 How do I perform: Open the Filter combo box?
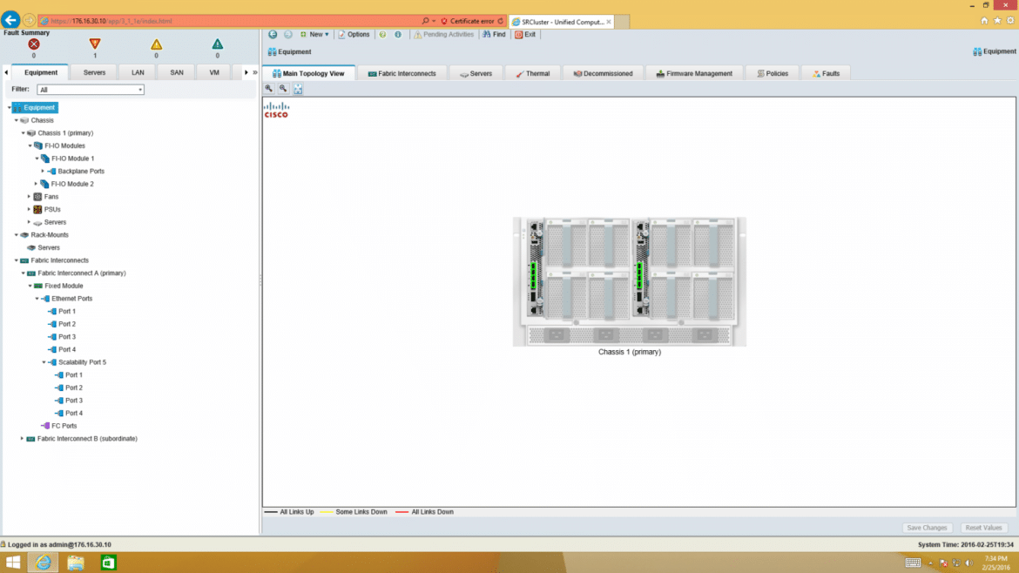click(x=91, y=90)
